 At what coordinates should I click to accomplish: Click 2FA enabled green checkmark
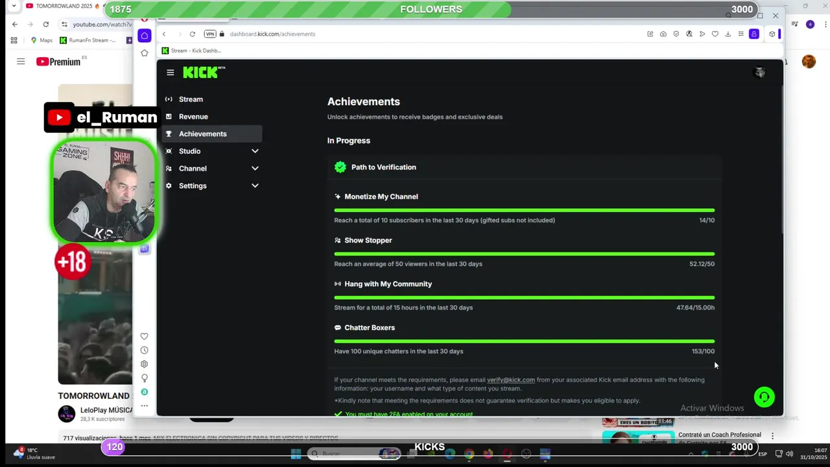[338, 414]
